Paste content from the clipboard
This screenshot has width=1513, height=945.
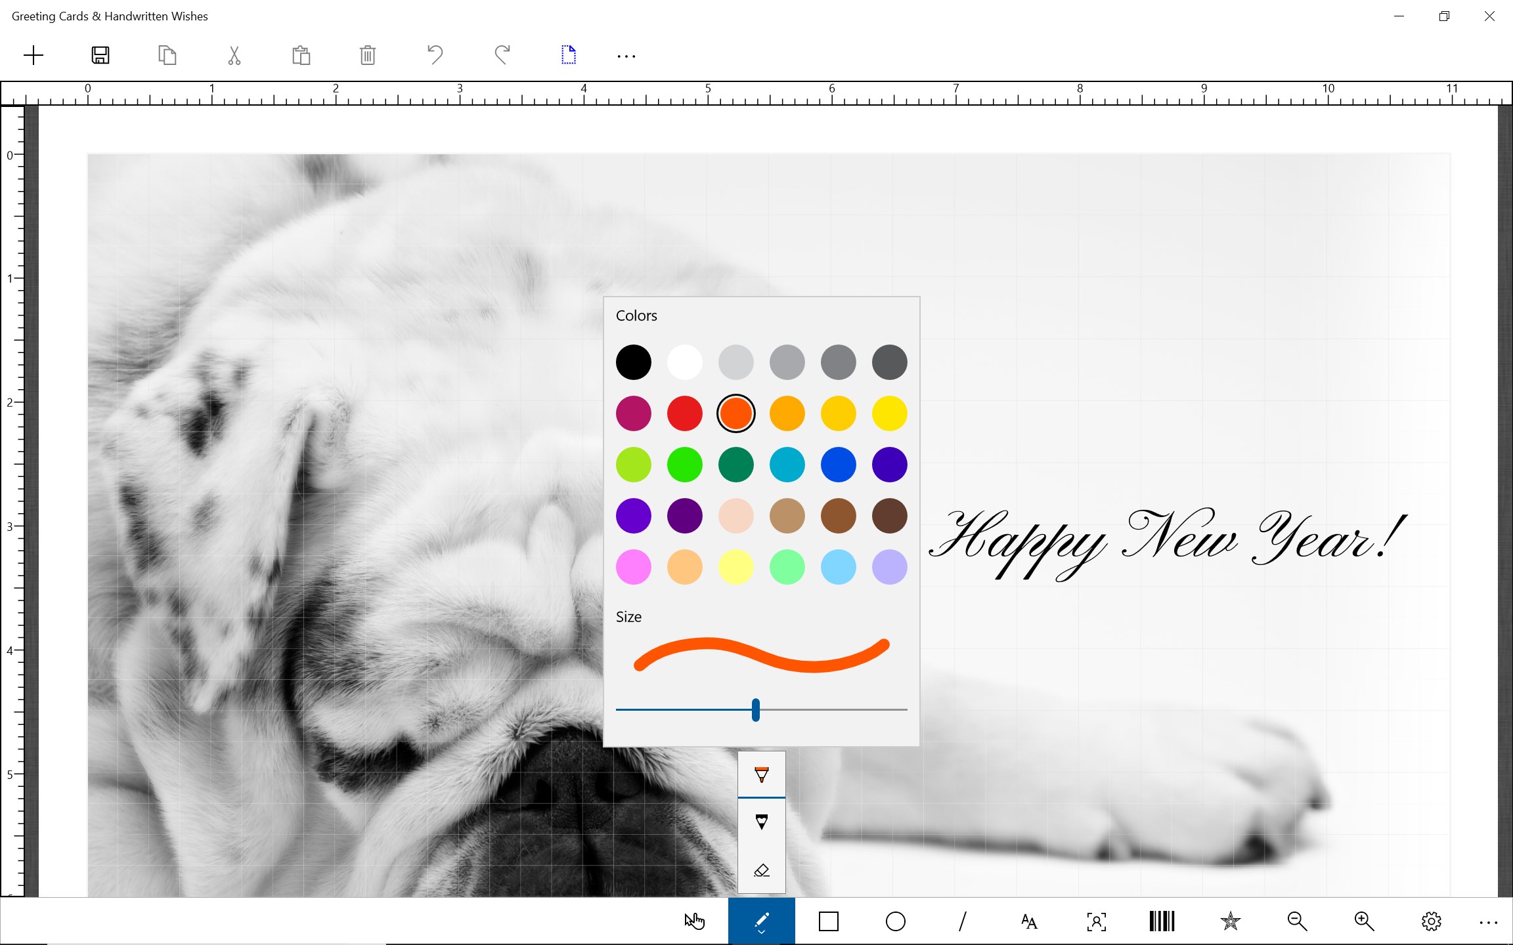(301, 55)
